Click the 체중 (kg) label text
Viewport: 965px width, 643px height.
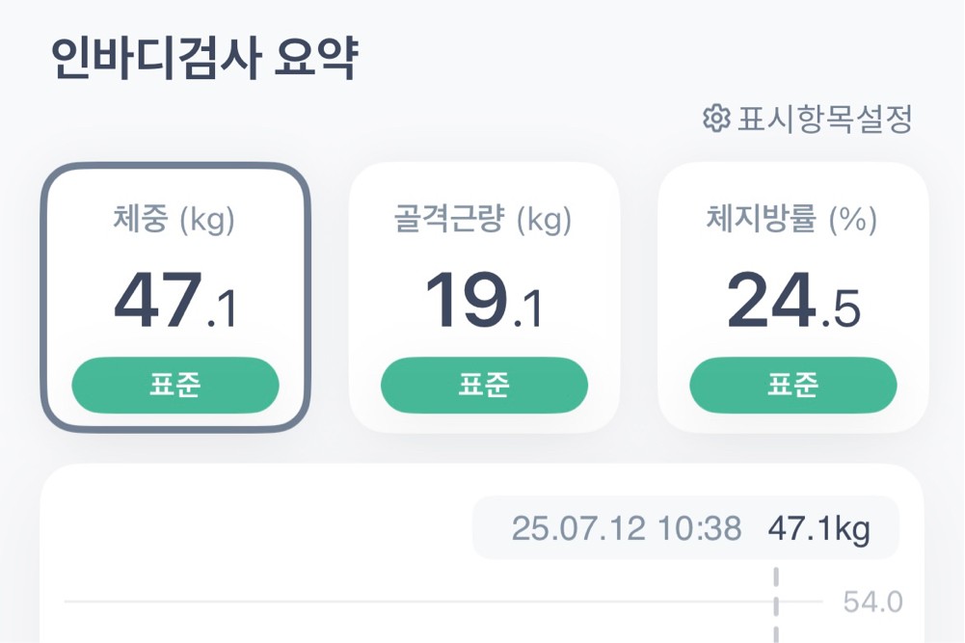[174, 221]
